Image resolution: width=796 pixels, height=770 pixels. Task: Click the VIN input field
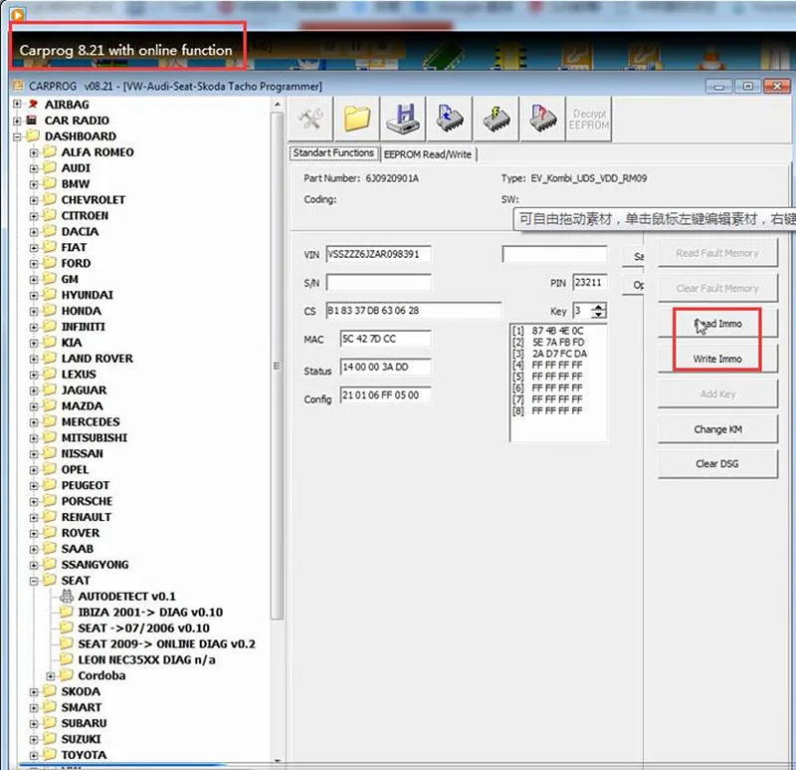(x=379, y=254)
